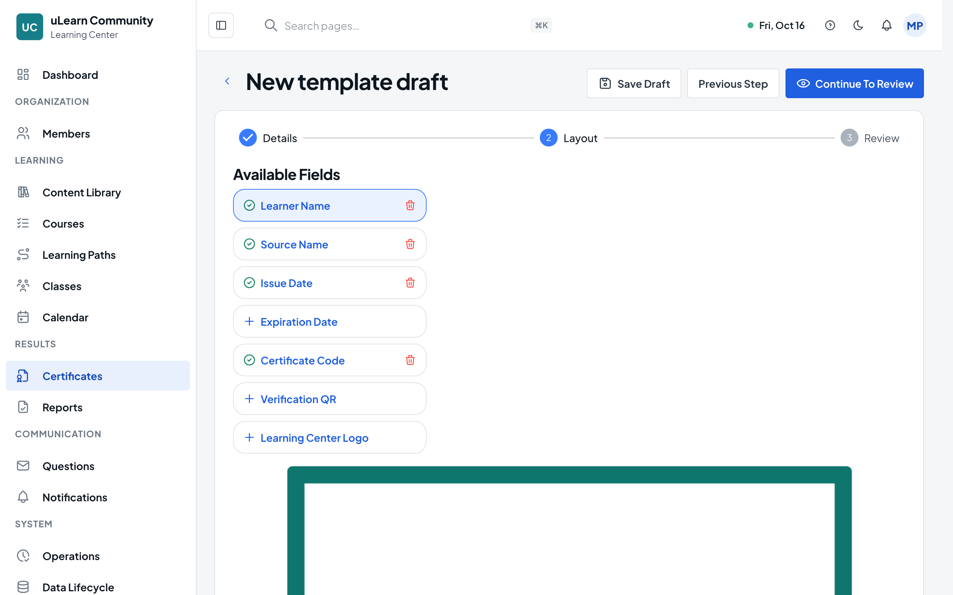Screen dimensions: 953x595
Task: Toggle the sidebar collapse icon
Action: pos(221,25)
